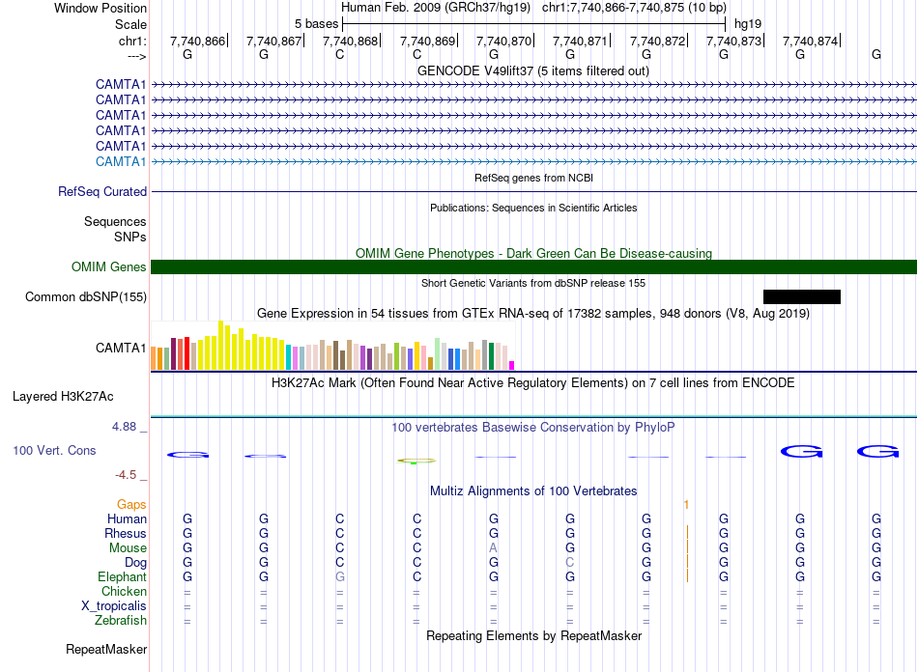Click the 'Scale' label
The width and height of the screenshot is (918, 672).
click(130, 24)
